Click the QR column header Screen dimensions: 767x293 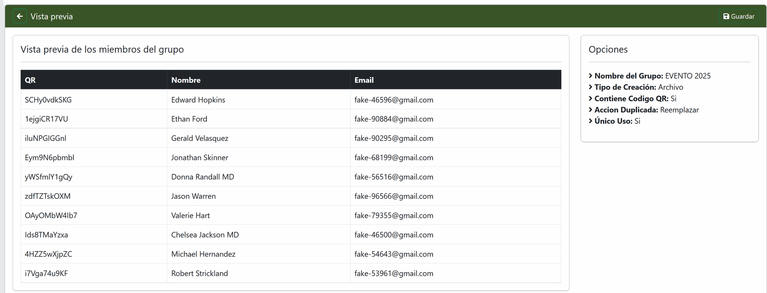click(x=30, y=80)
